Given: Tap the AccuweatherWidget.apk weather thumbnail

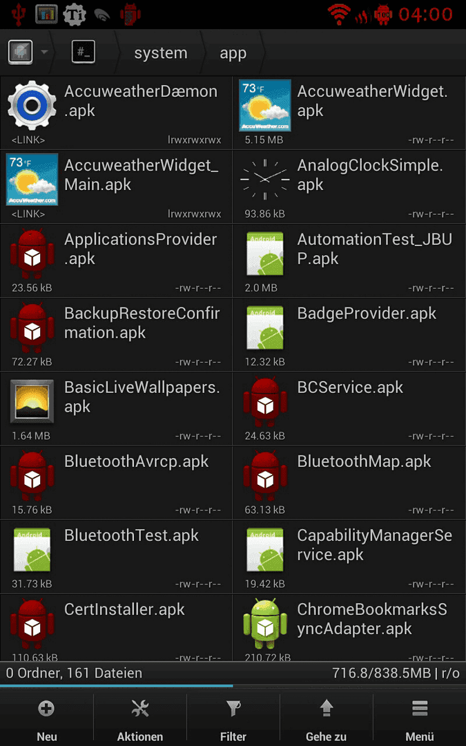Looking at the screenshot, I should (x=265, y=105).
